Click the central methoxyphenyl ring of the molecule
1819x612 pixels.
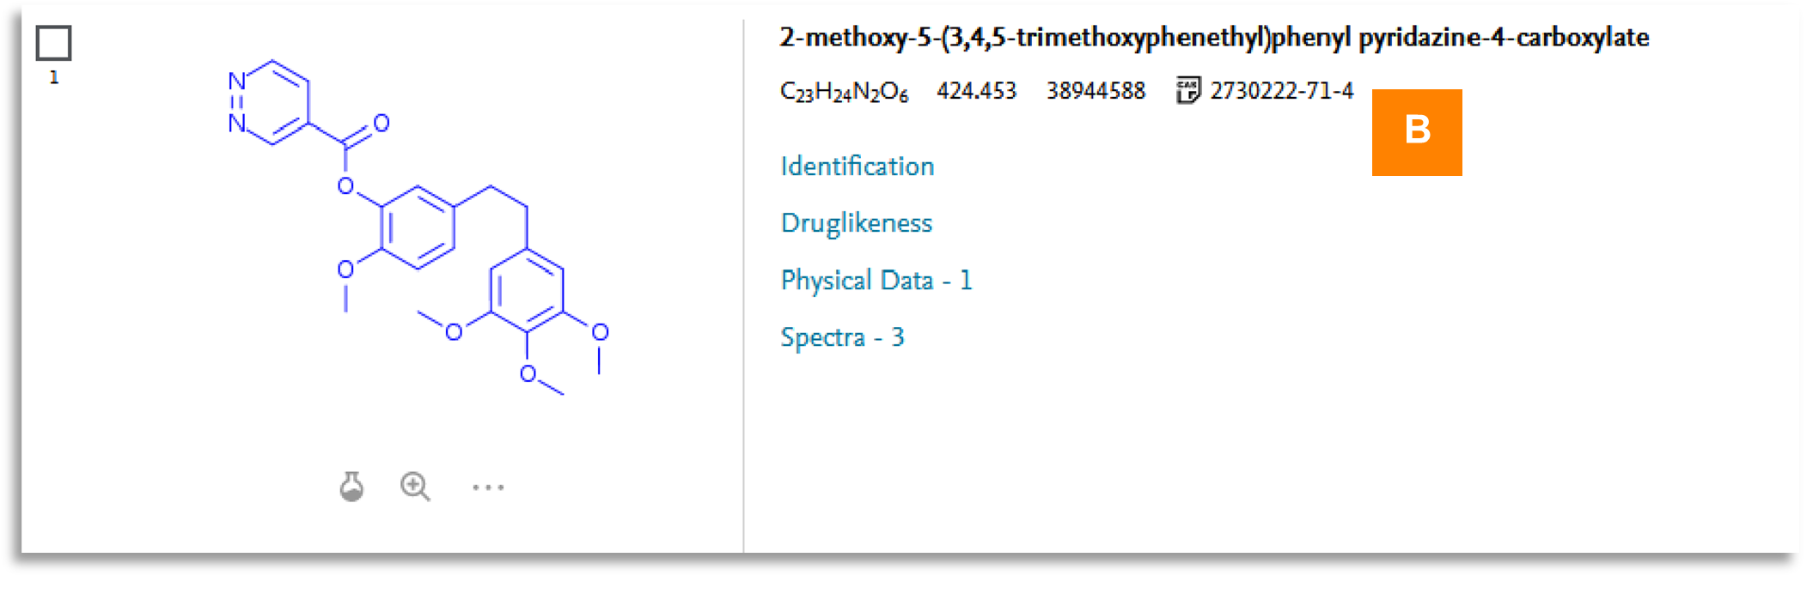click(418, 227)
